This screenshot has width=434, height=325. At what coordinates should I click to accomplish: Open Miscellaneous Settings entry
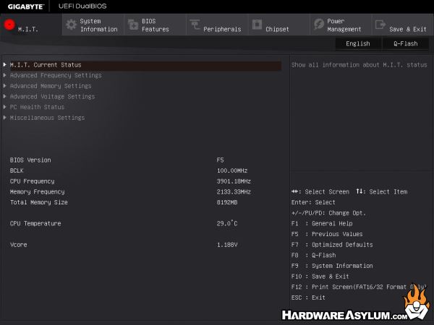pyautogui.click(x=47, y=118)
